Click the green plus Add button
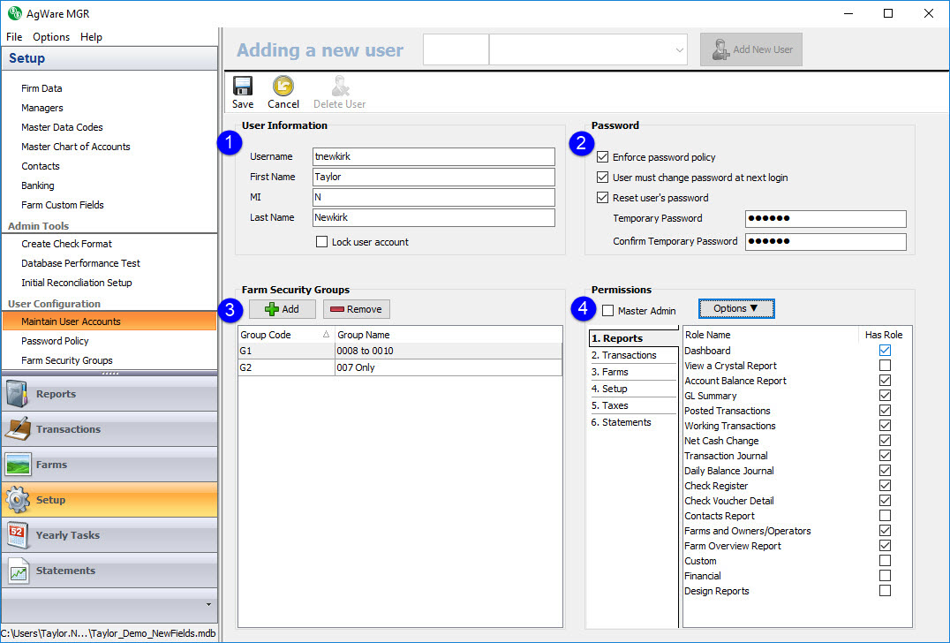950x643 pixels. click(282, 309)
